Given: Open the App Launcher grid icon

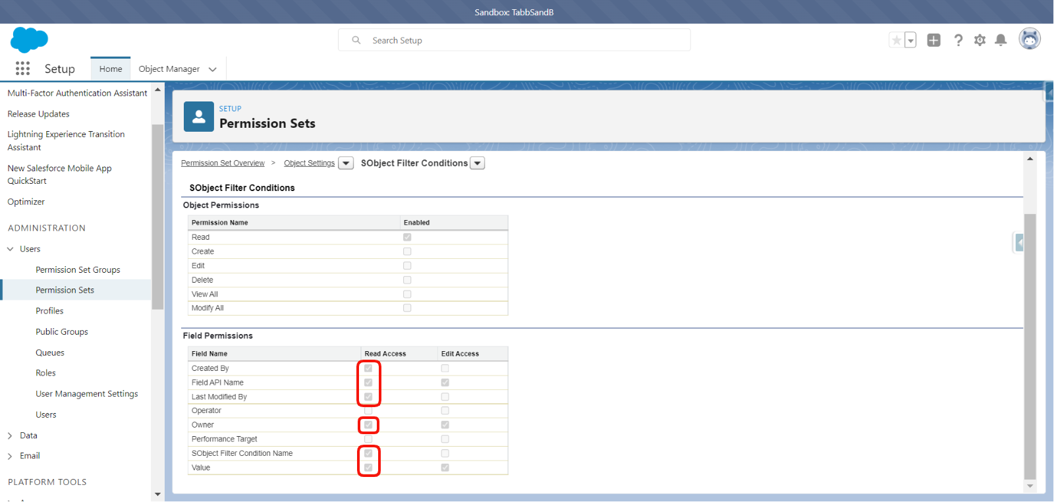Looking at the screenshot, I should tap(22, 69).
